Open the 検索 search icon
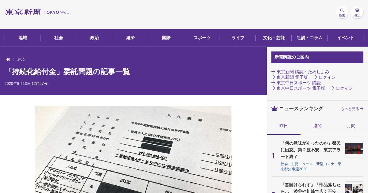The height and width of the screenshot is (193, 368). (x=342, y=12)
